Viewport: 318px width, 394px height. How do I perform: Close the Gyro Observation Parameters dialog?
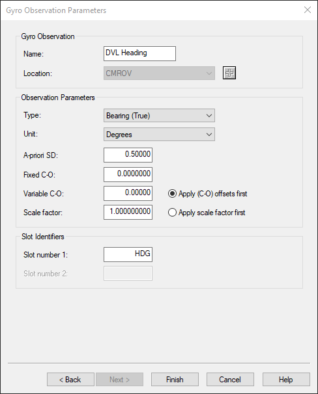click(x=308, y=10)
